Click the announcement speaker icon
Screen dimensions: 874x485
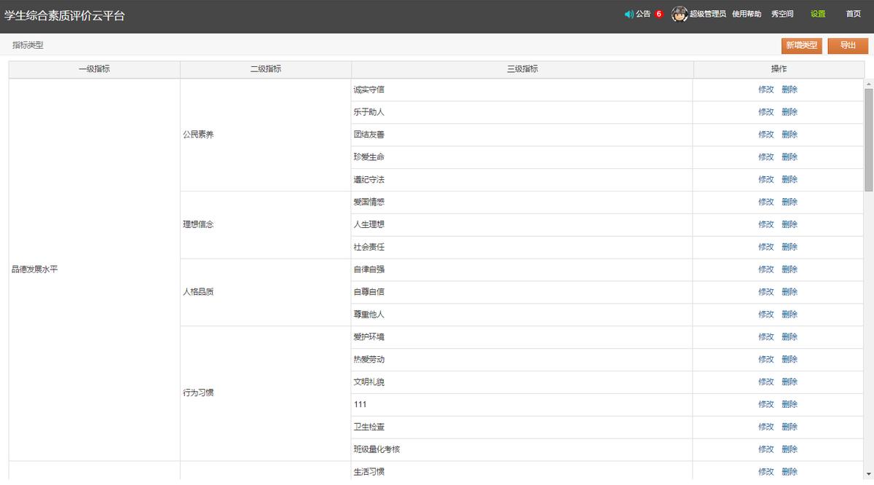coord(629,14)
